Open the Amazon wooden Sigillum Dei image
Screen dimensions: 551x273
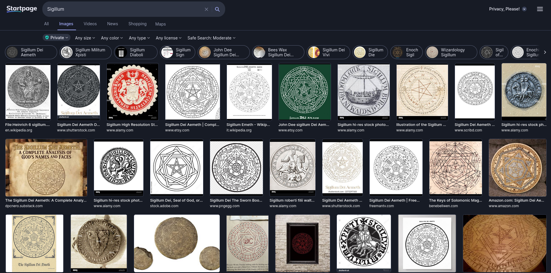pos(518,167)
